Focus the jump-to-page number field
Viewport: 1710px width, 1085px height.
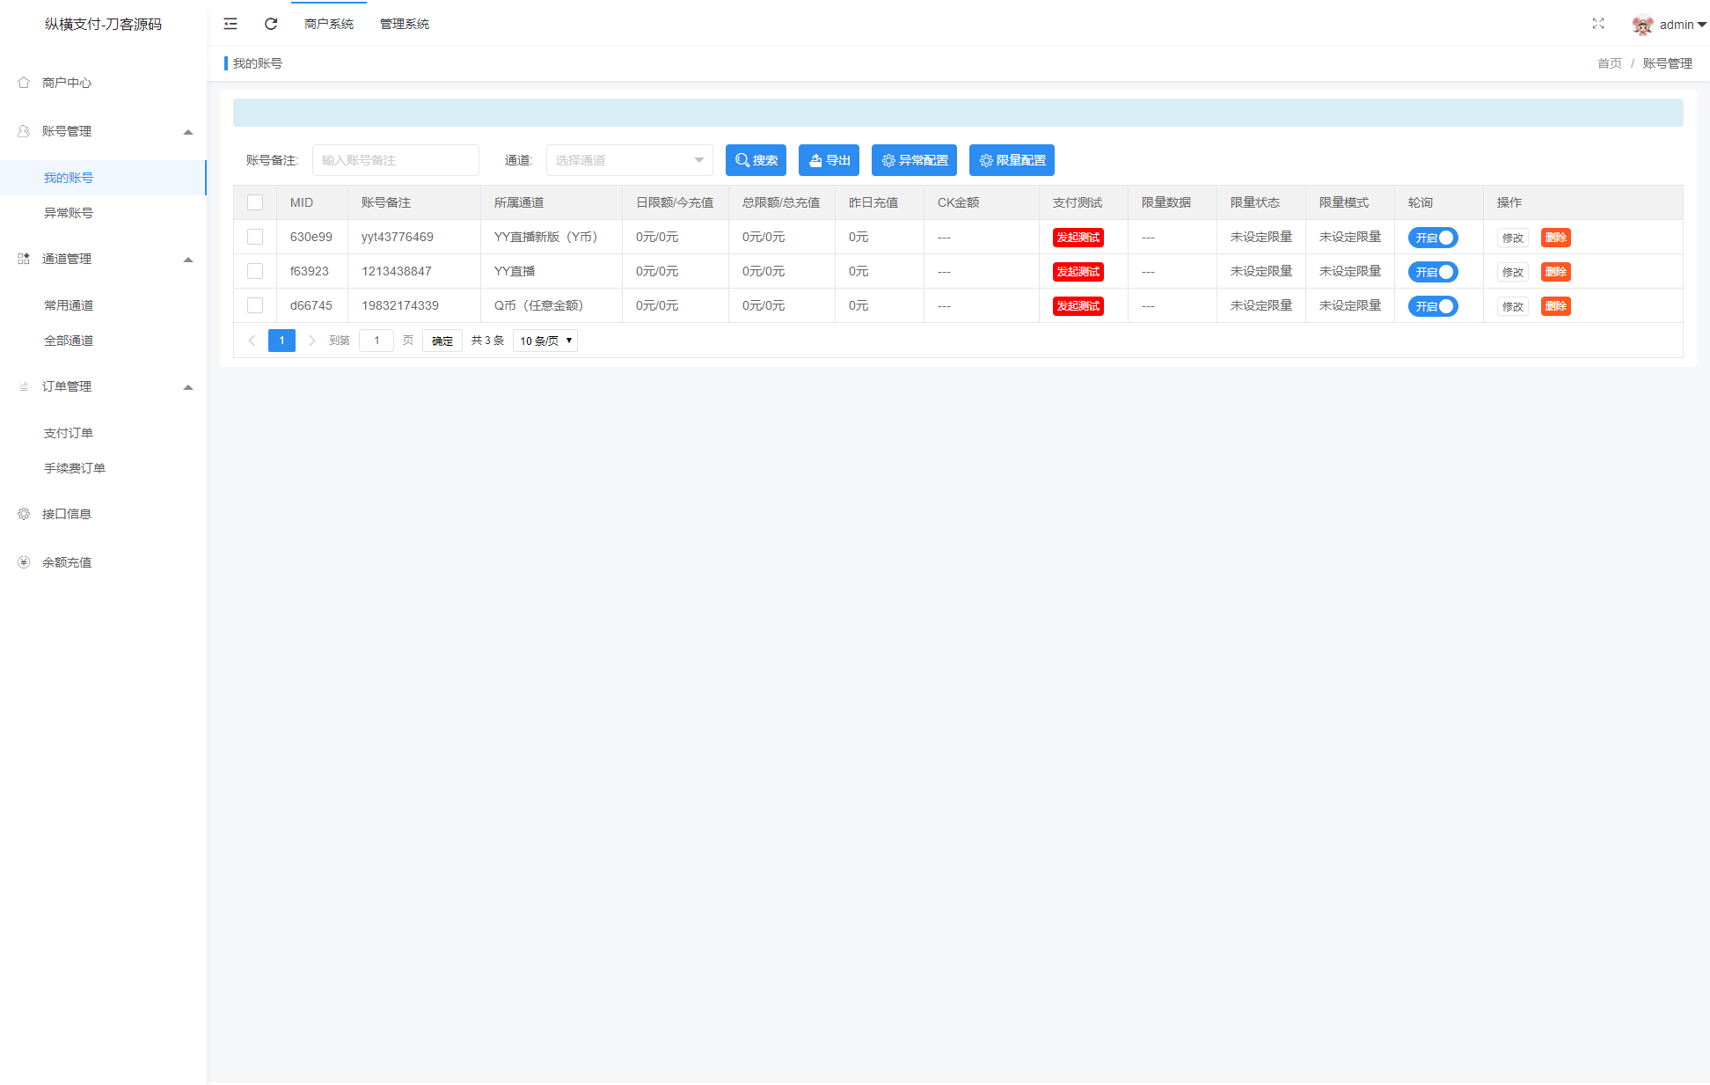pyautogui.click(x=376, y=341)
